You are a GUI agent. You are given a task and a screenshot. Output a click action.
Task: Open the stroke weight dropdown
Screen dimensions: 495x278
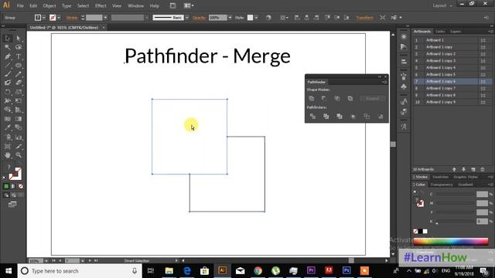point(105,18)
